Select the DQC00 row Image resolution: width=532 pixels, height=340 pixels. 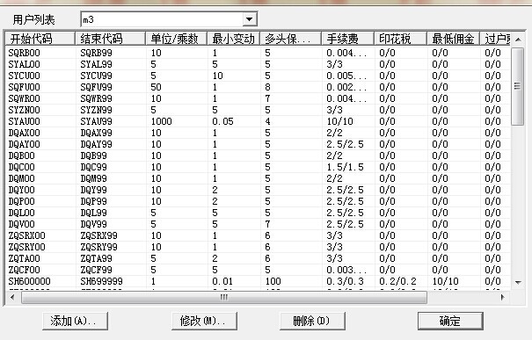(258, 167)
